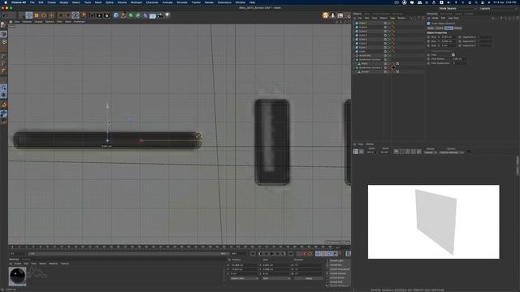Image resolution: width=520 pixels, height=292 pixels.
Task: Open the viewport Cameras menu
Action: tap(27, 22)
